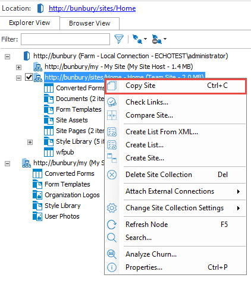
Task: Click the Converted Forms list icon under Home
Action: (x=49, y=88)
